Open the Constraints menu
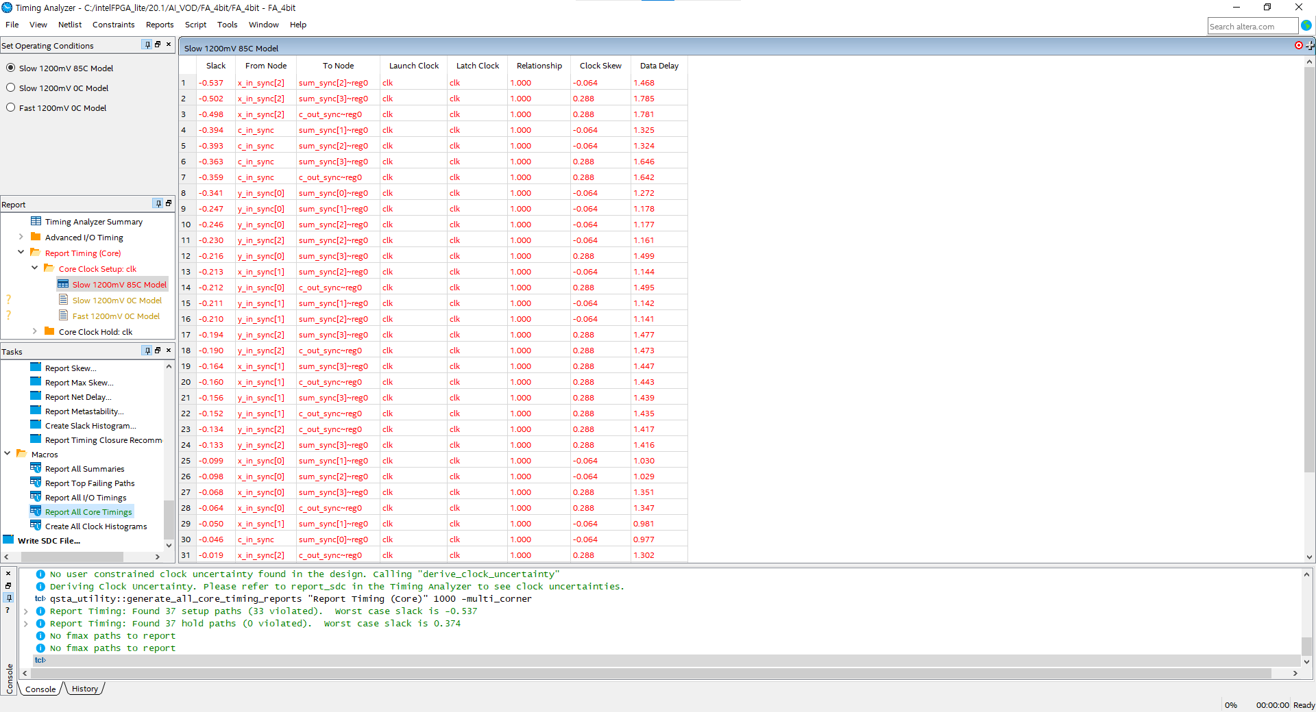This screenshot has height=712, width=1316. (113, 25)
